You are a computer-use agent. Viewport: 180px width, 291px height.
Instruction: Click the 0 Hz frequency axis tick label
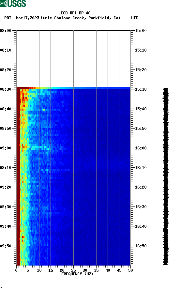point(17,270)
